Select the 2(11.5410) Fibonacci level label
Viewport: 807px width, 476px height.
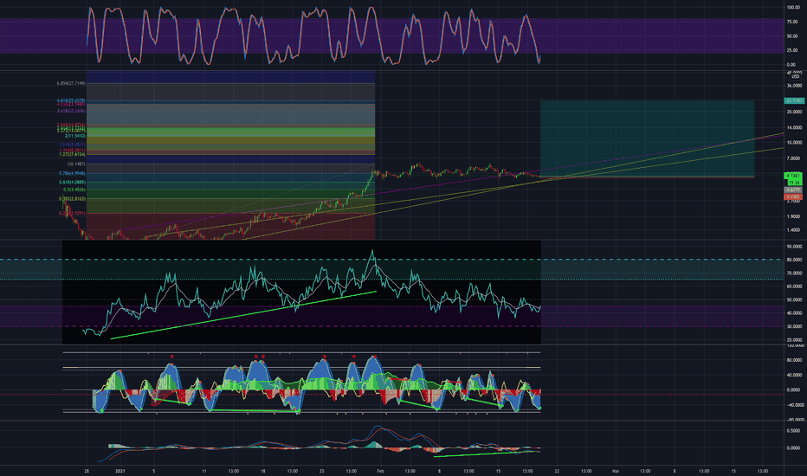[x=75, y=136]
